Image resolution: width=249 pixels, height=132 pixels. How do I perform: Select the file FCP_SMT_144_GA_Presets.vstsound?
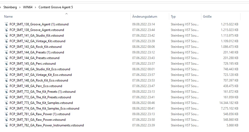point(35,58)
